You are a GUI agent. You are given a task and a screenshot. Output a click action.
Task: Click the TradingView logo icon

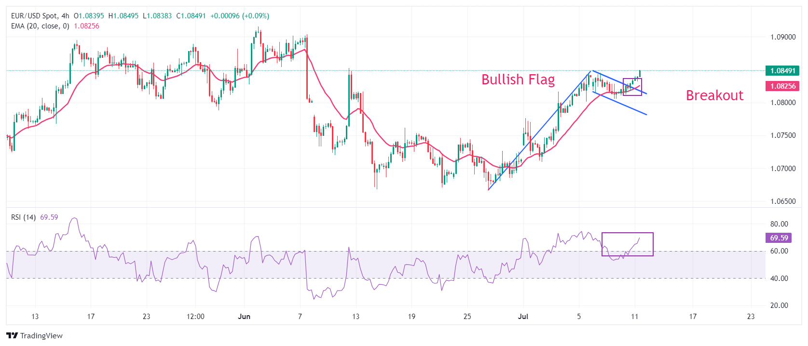click(x=12, y=335)
